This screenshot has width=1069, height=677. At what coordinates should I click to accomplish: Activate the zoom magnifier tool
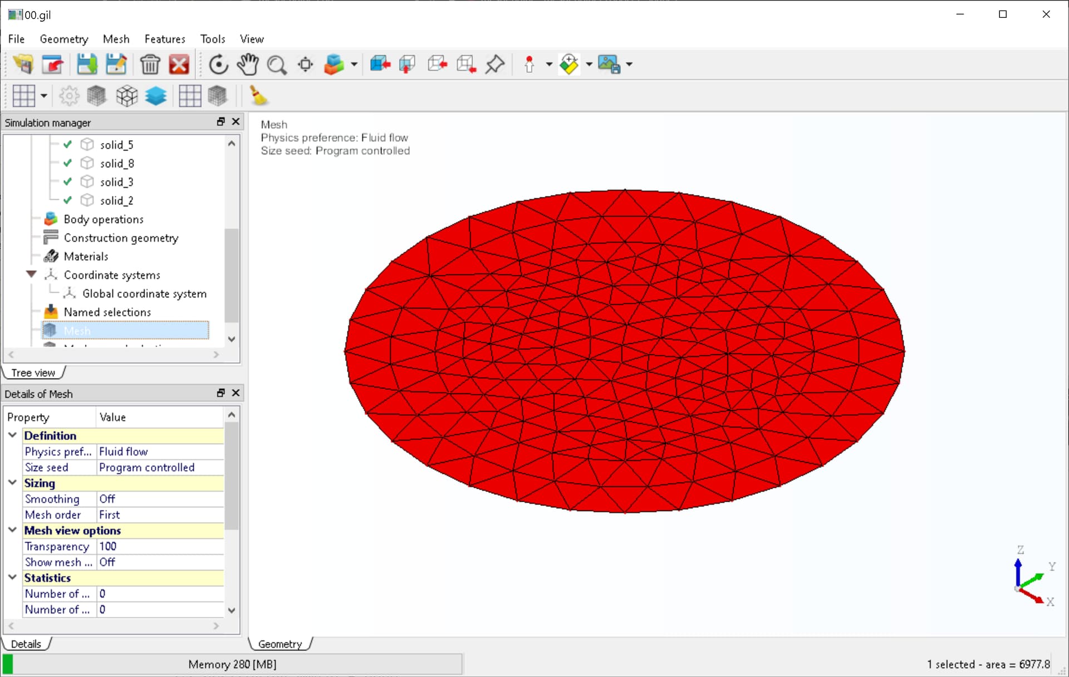[x=277, y=65]
